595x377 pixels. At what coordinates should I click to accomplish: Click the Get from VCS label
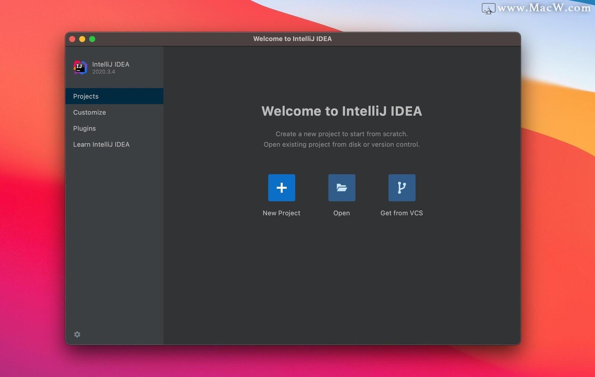(402, 213)
